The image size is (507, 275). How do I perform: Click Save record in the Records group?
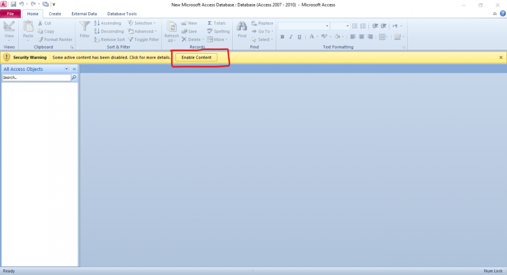click(x=189, y=31)
